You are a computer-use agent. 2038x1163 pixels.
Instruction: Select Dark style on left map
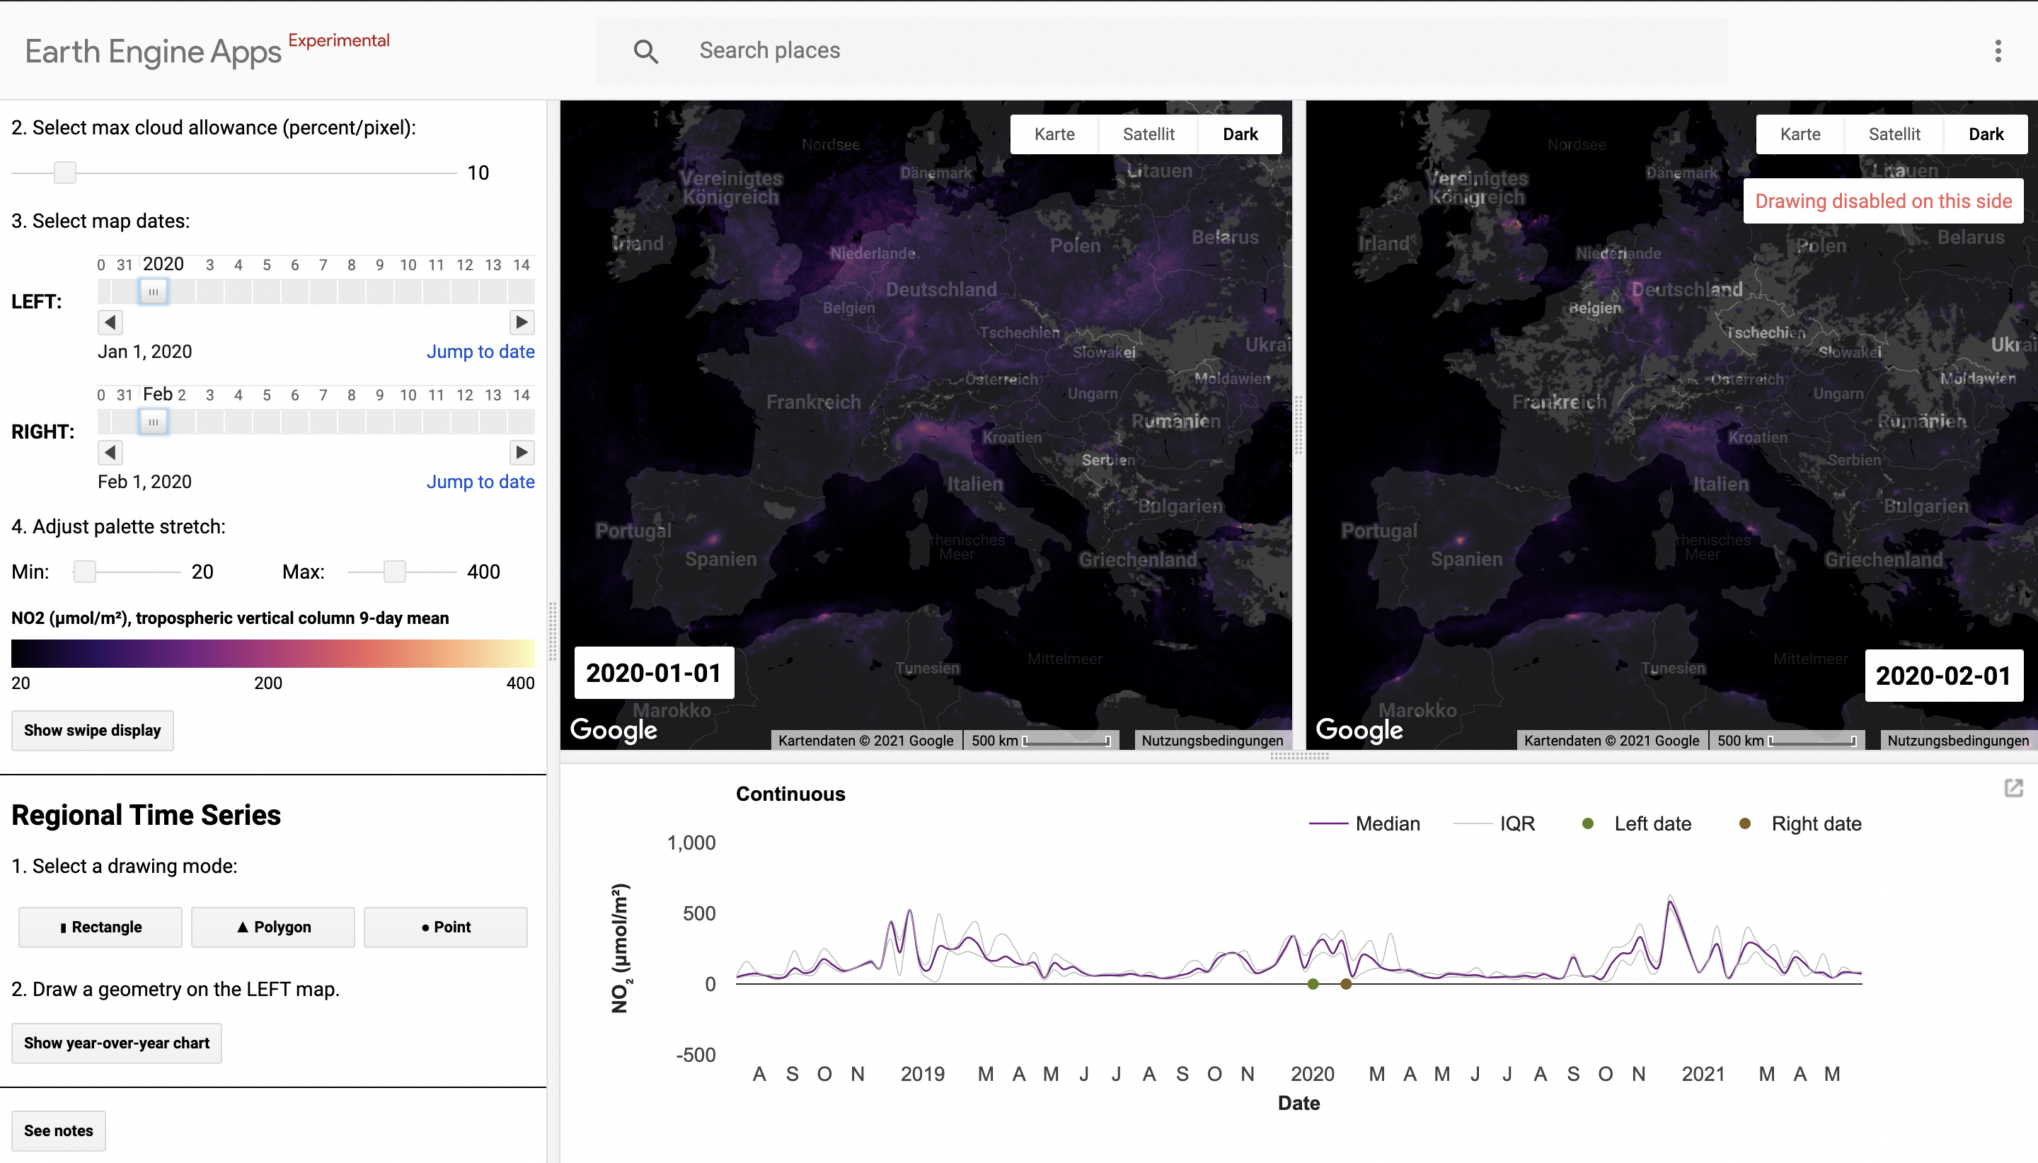point(1240,134)
